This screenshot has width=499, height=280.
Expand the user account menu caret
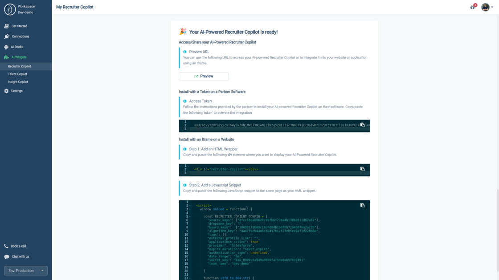point(492,7)
